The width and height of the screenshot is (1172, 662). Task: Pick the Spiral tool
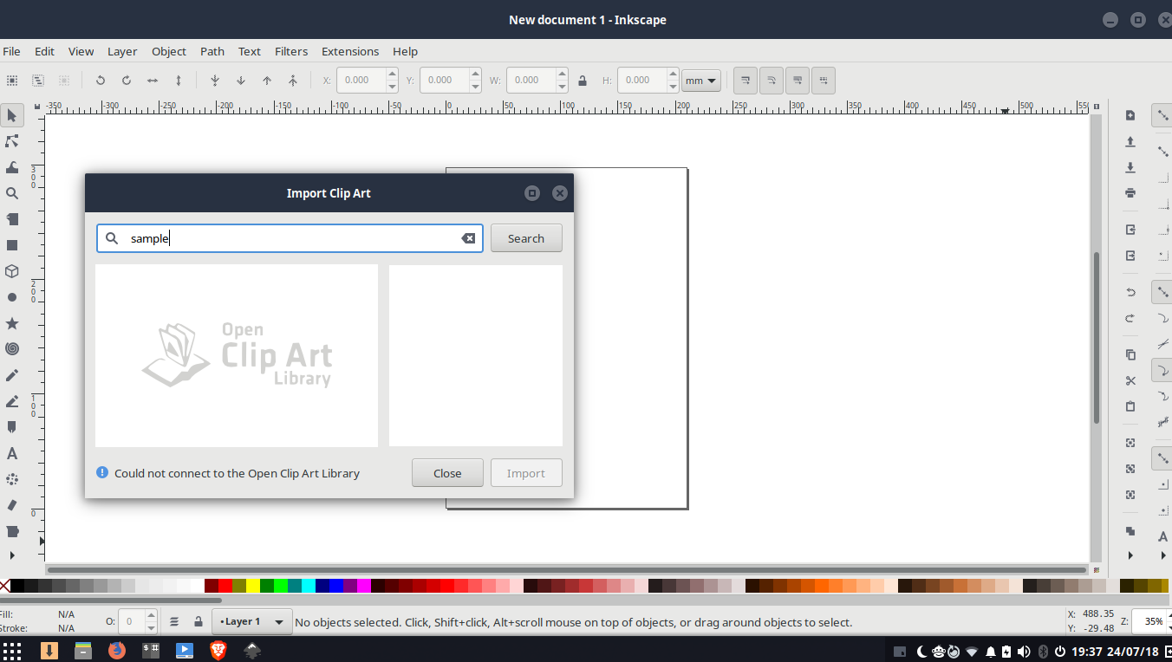[x=12, y=349]
